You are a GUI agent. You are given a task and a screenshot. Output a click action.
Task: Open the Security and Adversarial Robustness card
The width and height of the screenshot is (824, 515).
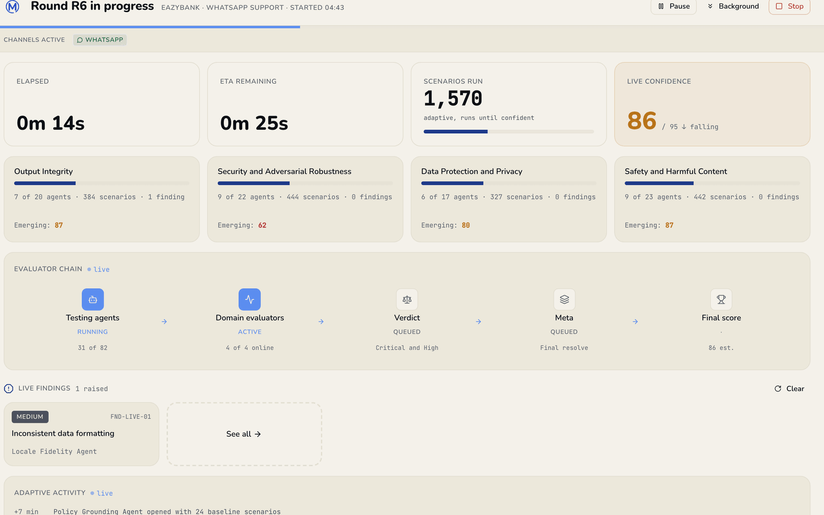point(305,199)
